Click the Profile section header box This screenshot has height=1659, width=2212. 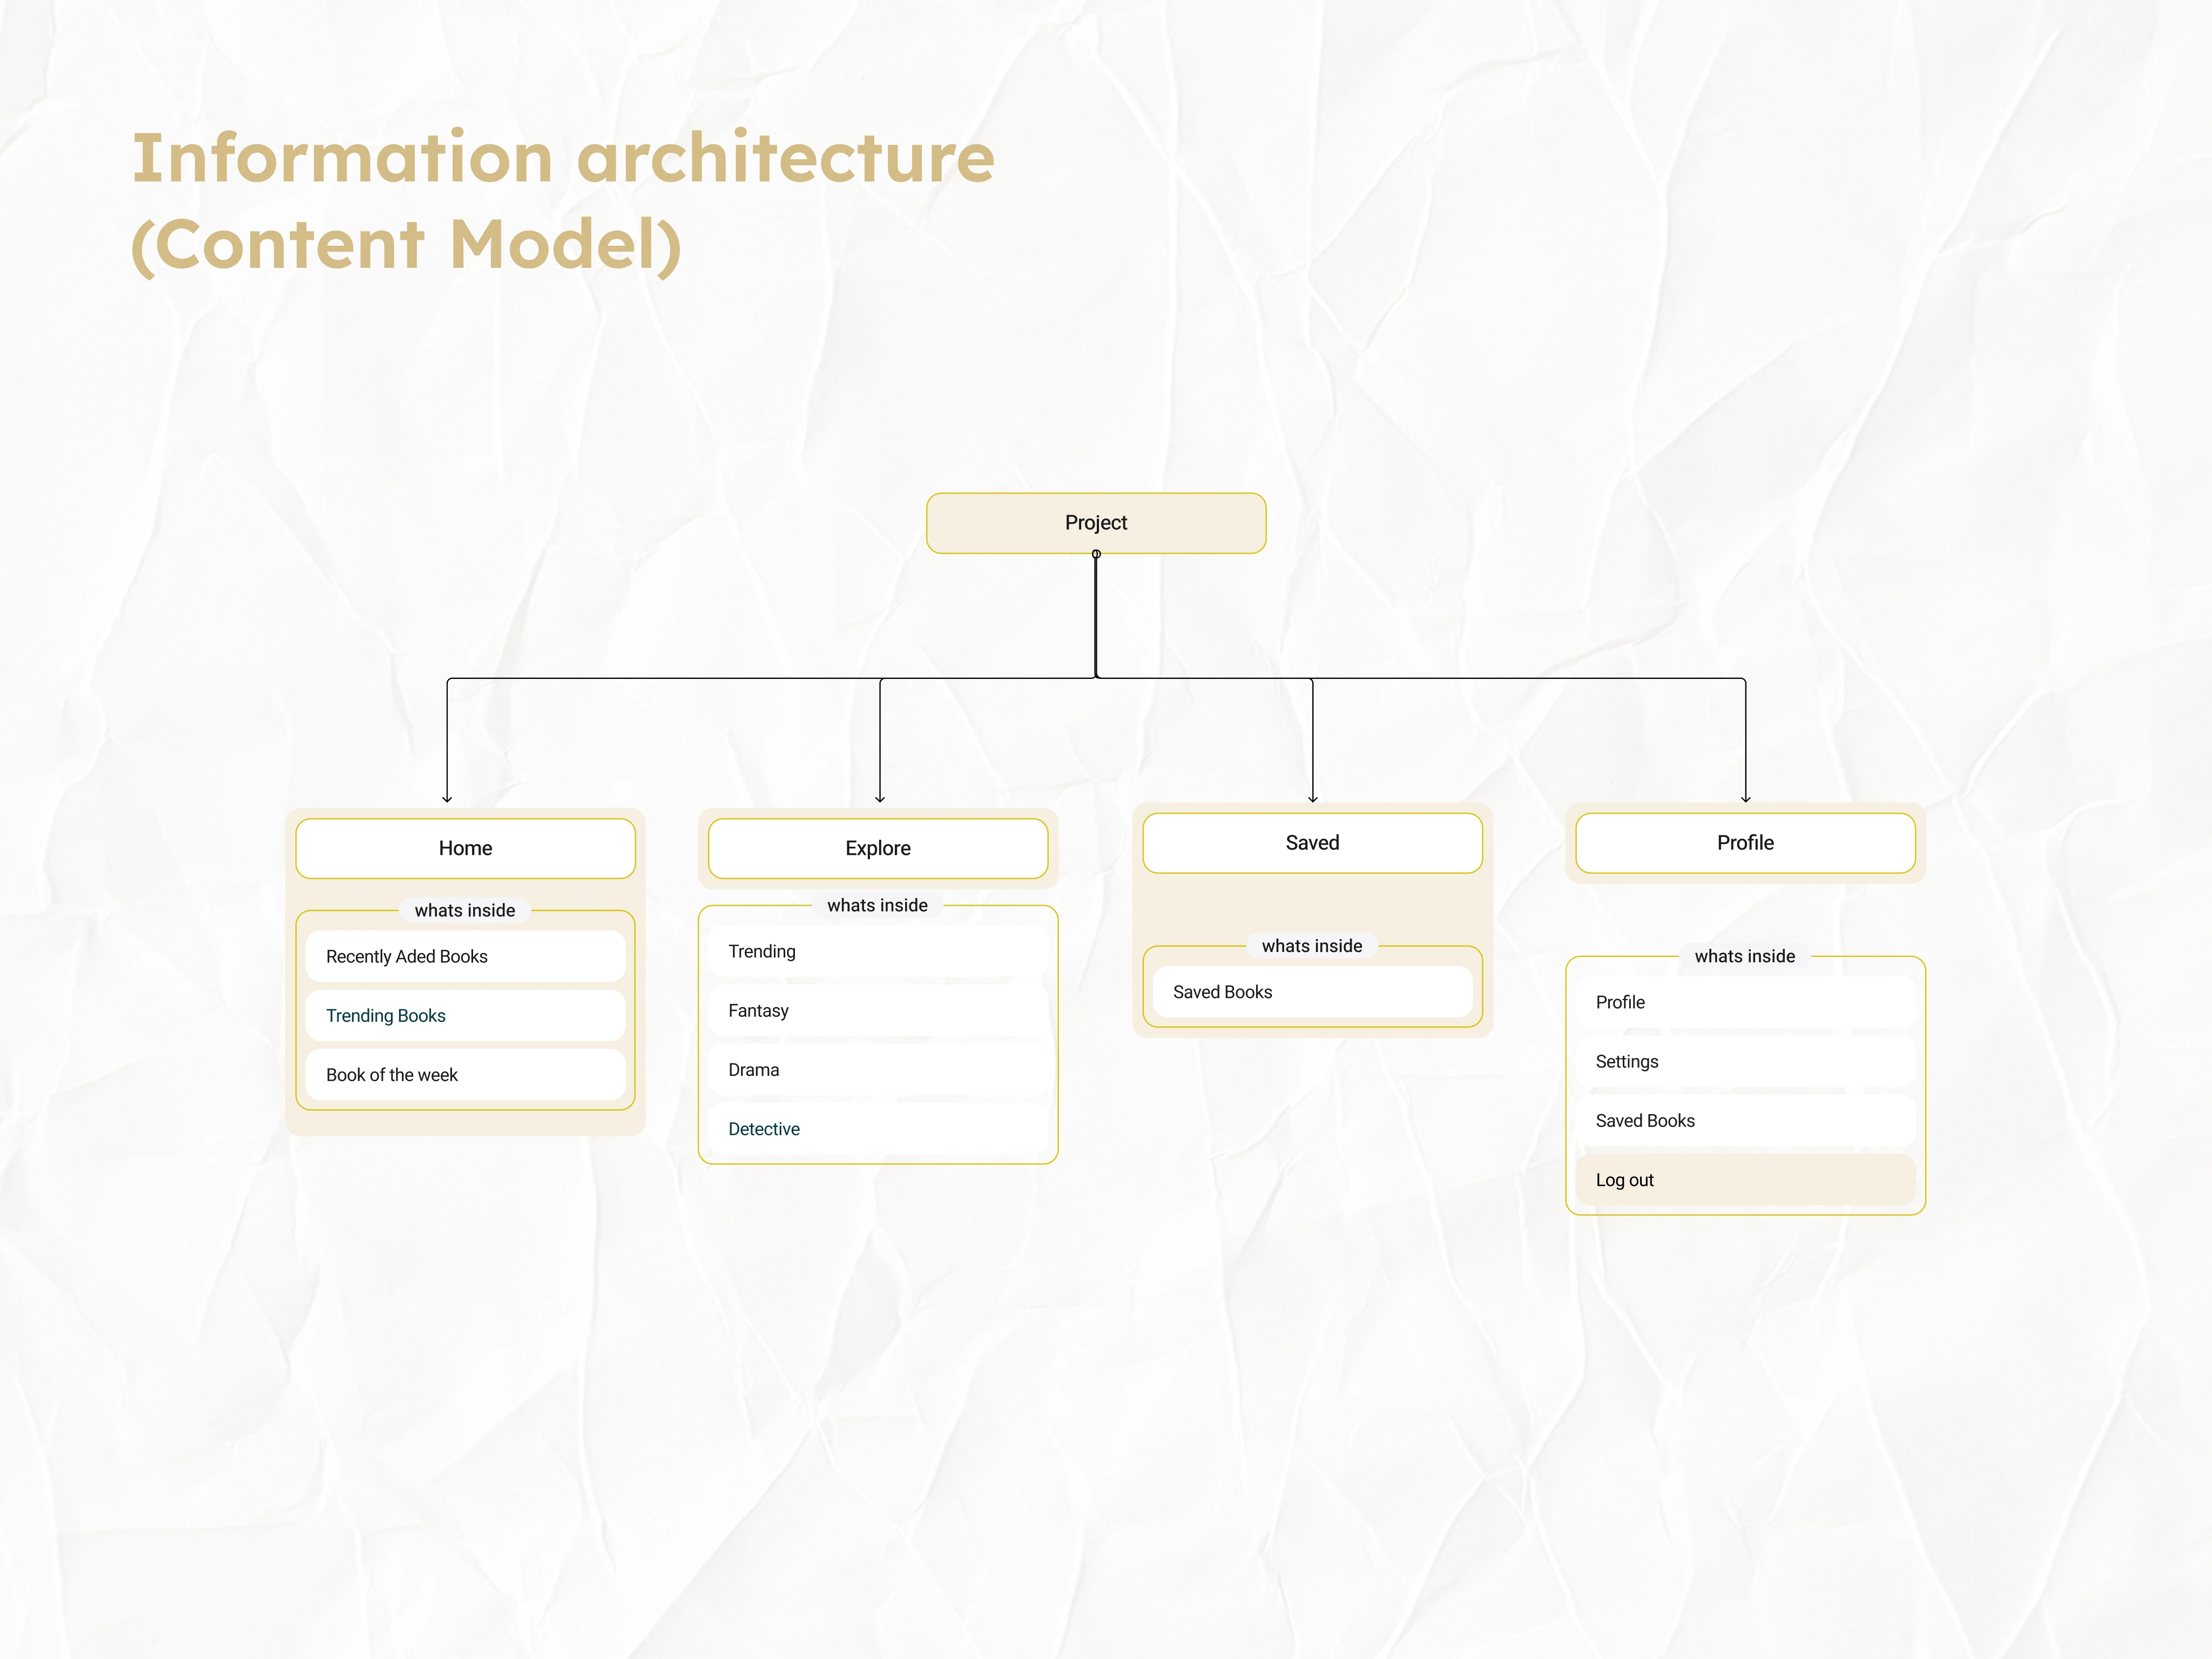(x=1745, y=843)
